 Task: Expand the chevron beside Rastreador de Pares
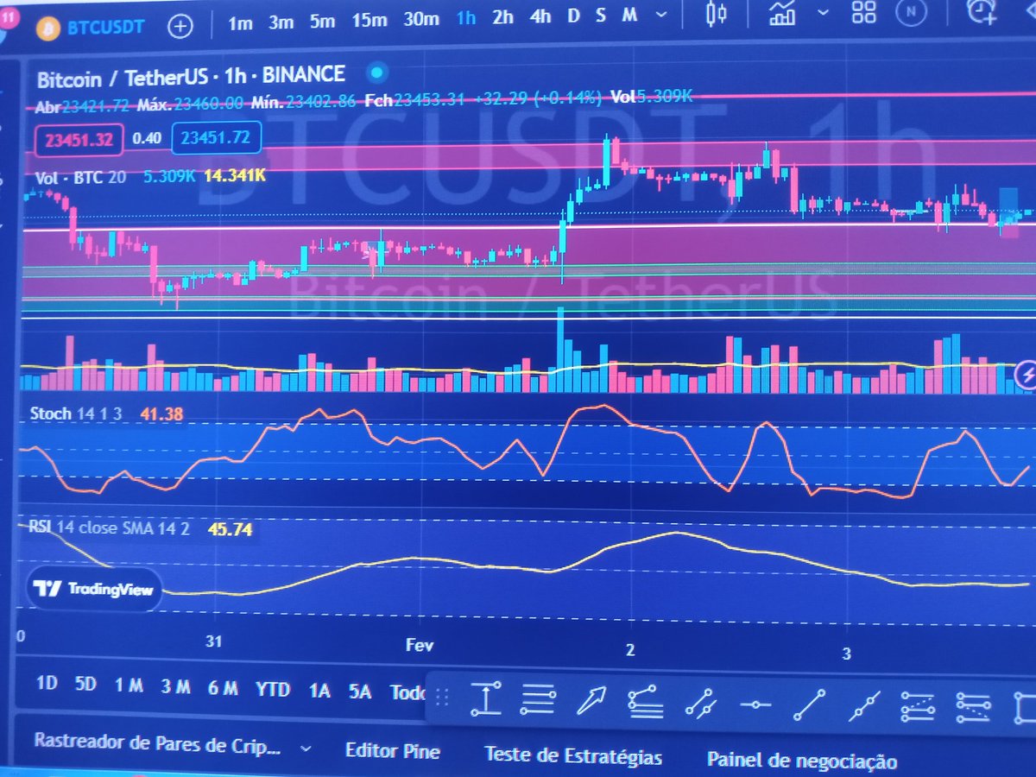tap(306, 748)
